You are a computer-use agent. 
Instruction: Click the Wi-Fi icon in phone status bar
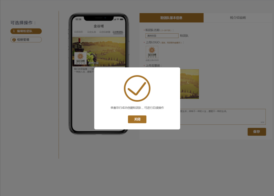[x=118, y=19]
